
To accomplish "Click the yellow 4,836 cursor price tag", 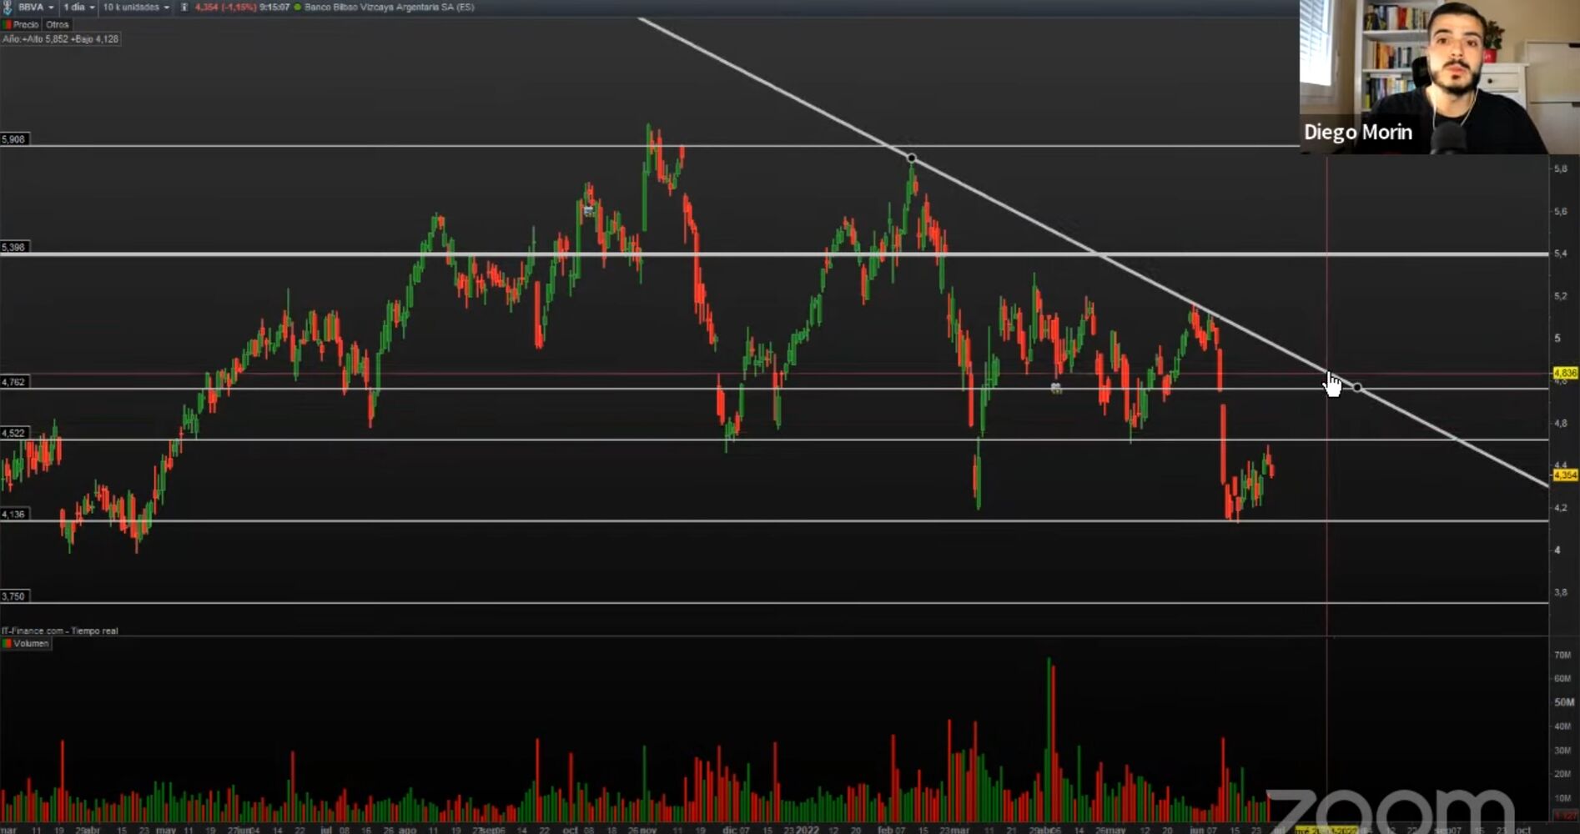I will (1565, 373).
